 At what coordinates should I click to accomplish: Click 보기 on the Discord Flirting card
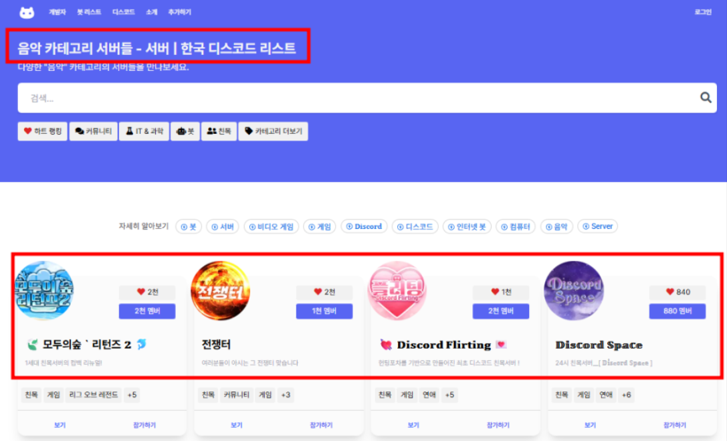[x=413, y=425]
